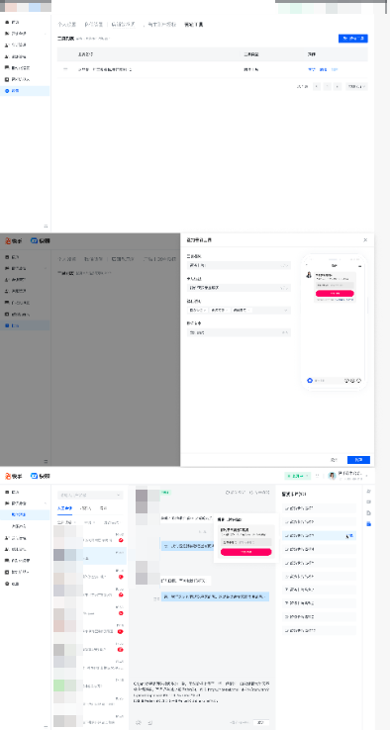Click the top icon in the chat window's right strip
Image resolution: width=390 pixels, height=730 pixels.
coord(368,491)
